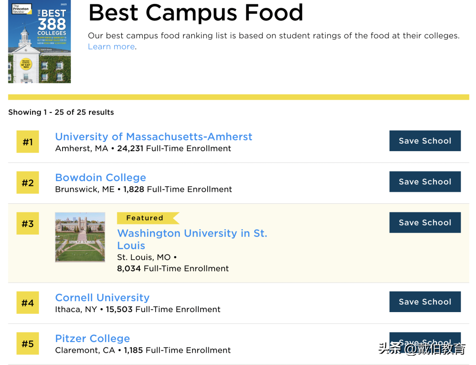476x365 pixels.
Task: Save School for Washington University
Action: [425, 223]
